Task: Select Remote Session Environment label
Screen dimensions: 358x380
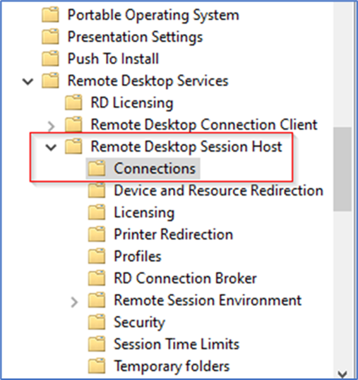Action: coord(208,300)
